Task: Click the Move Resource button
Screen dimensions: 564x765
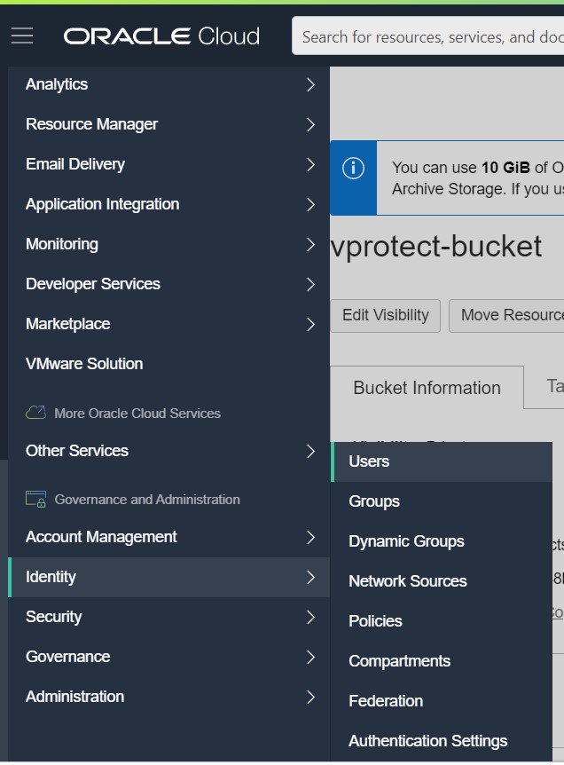Action: pyautogui.click(x=506, y=315)
